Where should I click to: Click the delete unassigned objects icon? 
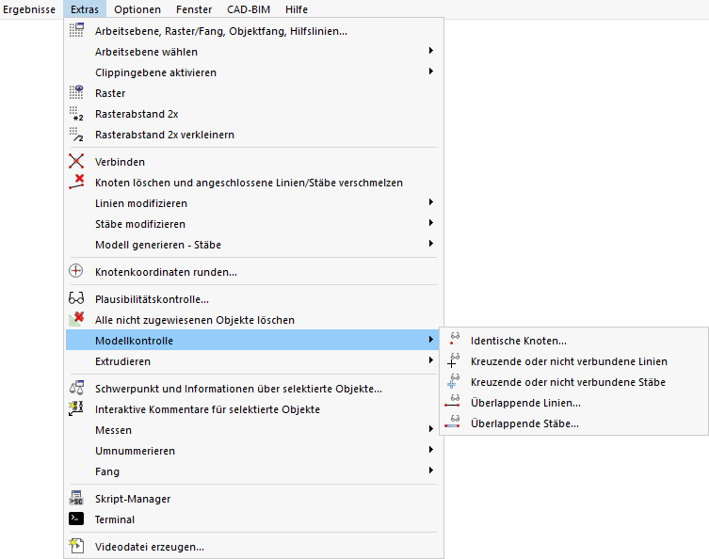76,319
